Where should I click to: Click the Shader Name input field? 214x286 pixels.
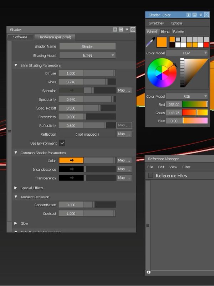(x=87, y=47)
